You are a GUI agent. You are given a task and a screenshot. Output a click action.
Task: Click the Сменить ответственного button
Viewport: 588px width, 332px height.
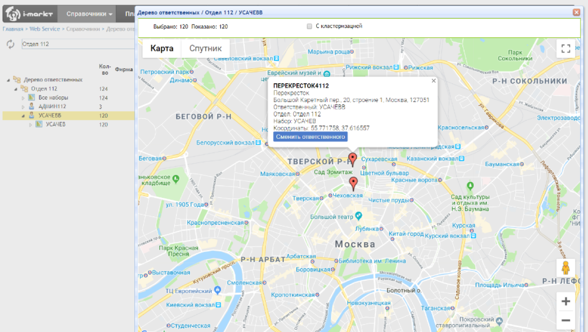(x=310, y=137)
